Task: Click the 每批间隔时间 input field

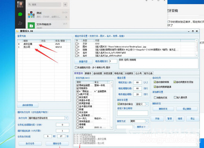Action: [138, 89]
